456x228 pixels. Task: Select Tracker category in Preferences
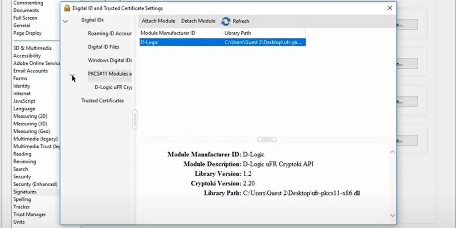click(x=21, y=207)
